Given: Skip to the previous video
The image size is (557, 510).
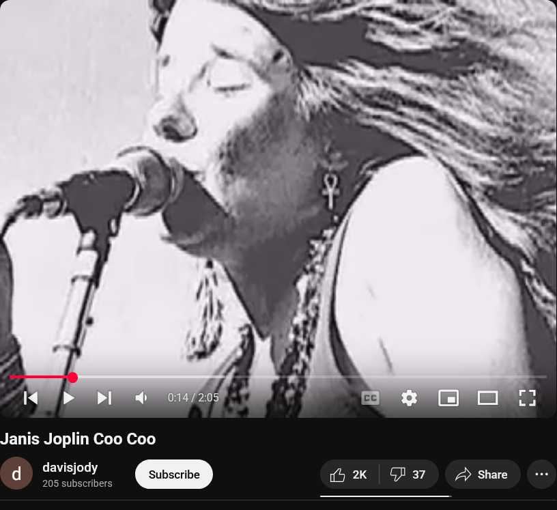Looking at the screenshot, I should point(31,398).
